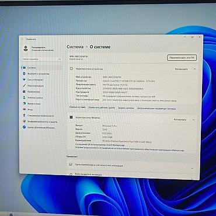The height and width of the screenshot is (216, 216).
Task: Open Специальные возможности settings
Action: (x=41, y=116)
